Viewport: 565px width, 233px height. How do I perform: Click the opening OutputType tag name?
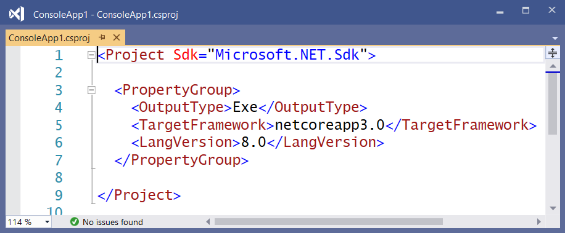(181, 108)
